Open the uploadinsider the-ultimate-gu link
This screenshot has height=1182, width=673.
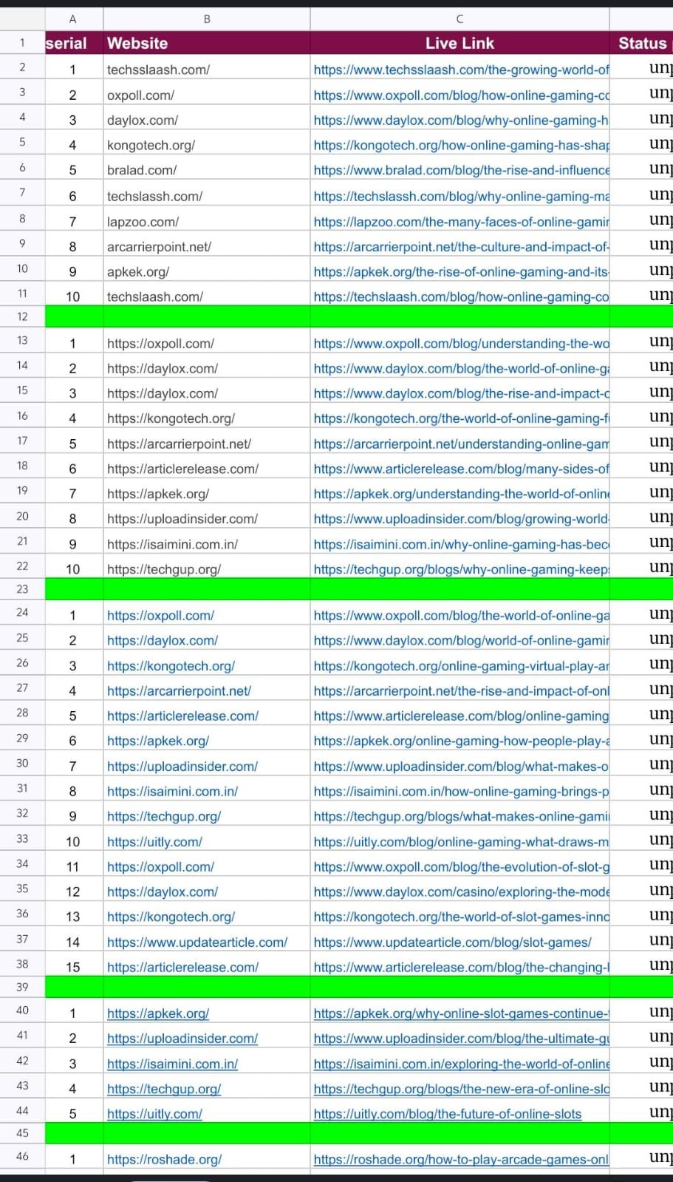pos(461,1039)
